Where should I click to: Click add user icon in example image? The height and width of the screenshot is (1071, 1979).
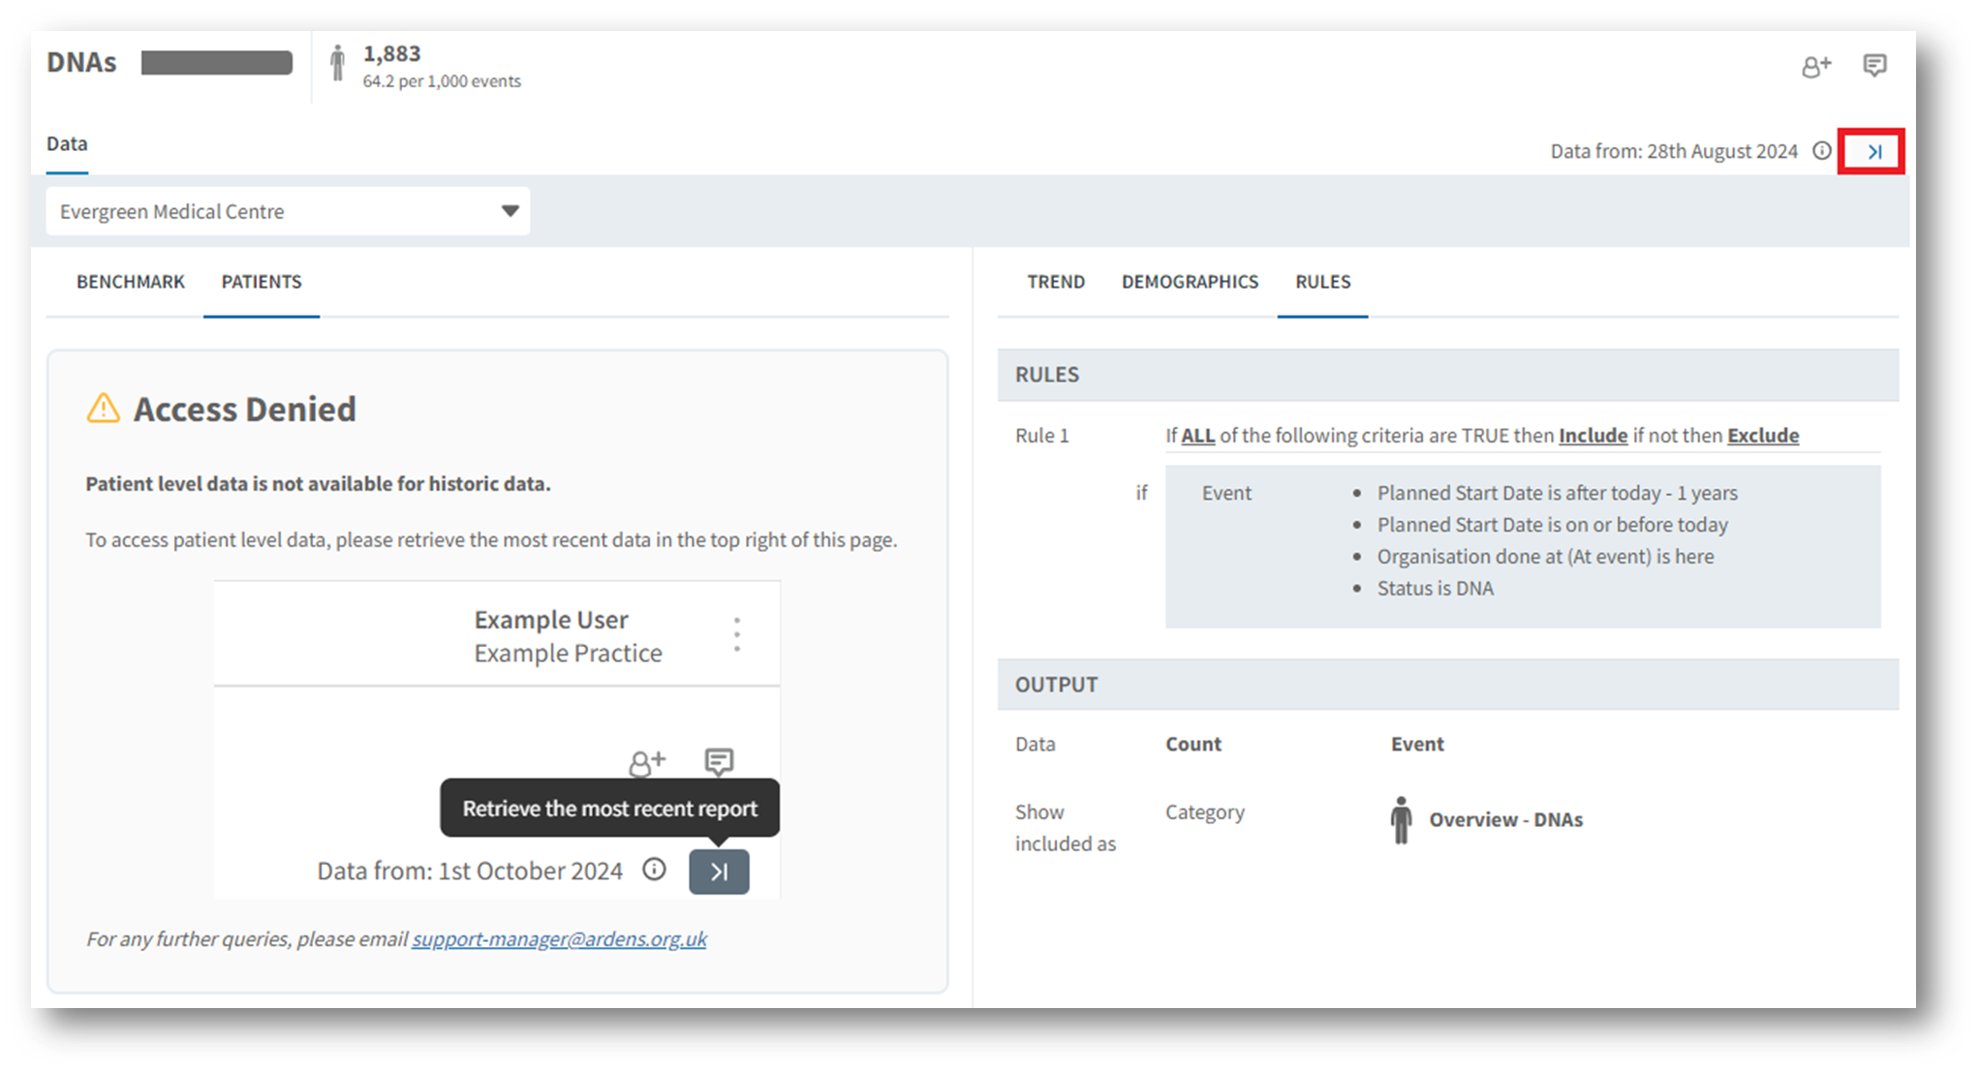tap(647, 763)
